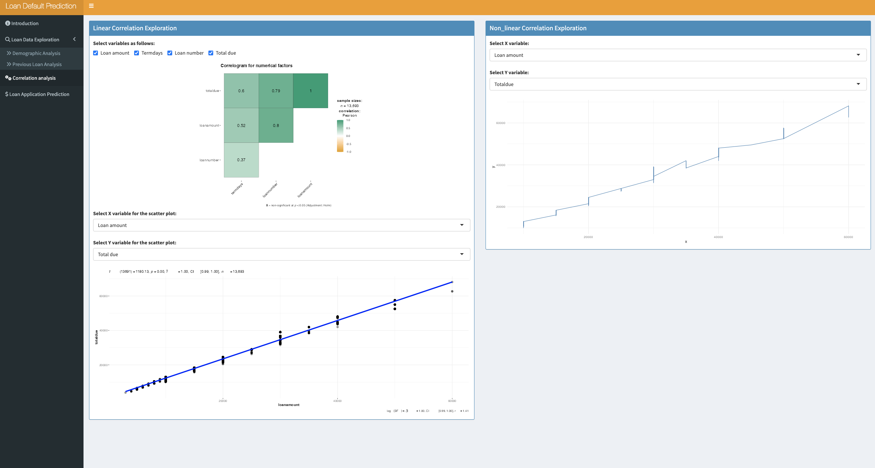Image resolution: width=875 pixels, height=468 pixels.
Task: Click the dollar sign prediction icon
Action: pos(7,94)
